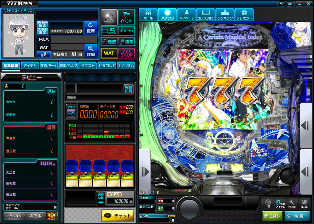This screenshot has width=314, height=224.
Task: Open 設定 wrench settings icon
Action: point(126,42)
